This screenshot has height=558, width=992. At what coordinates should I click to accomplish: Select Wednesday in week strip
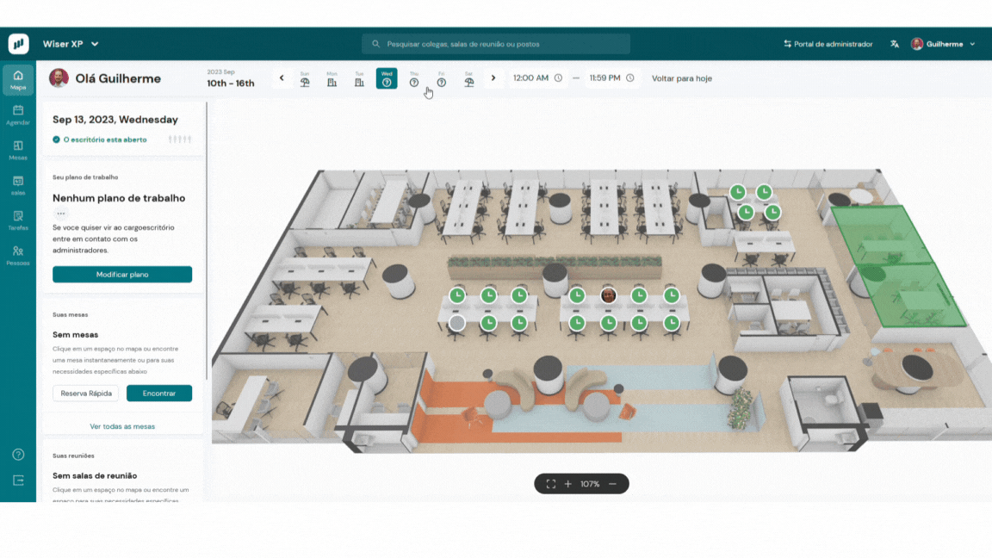pyautogui.click(x=387, y=78)
